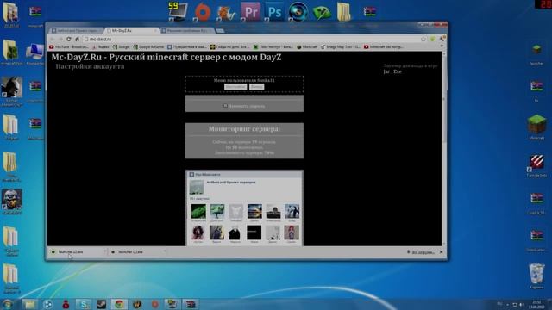Reload the page in Chrome
This screenshot has height=310, width=552.
(69, 40)
